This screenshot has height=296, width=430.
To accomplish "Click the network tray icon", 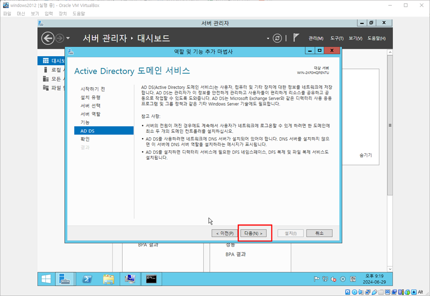I will click(x=325, y=279).
